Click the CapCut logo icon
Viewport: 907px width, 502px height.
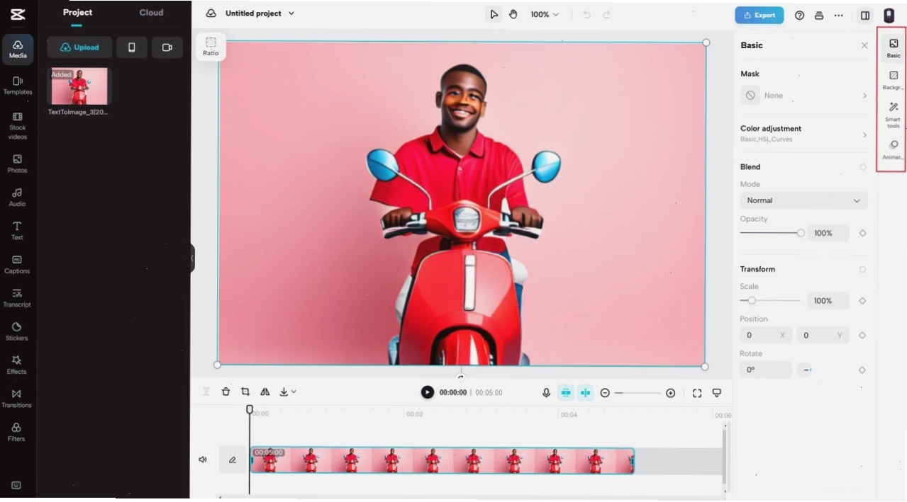pyautogui.click(x=18, y=14)
